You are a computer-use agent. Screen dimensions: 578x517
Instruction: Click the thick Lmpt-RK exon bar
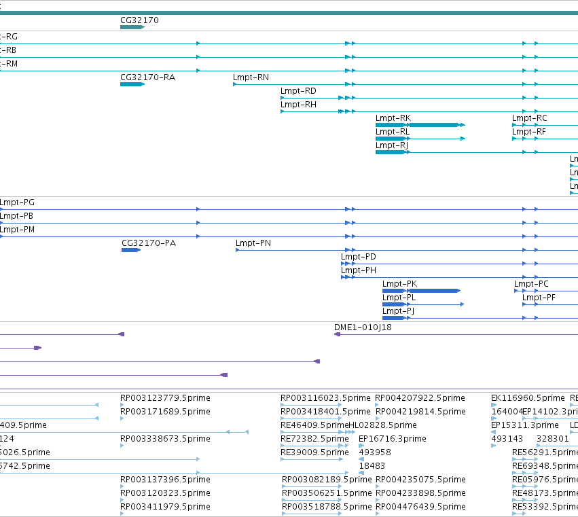(433, 125)
